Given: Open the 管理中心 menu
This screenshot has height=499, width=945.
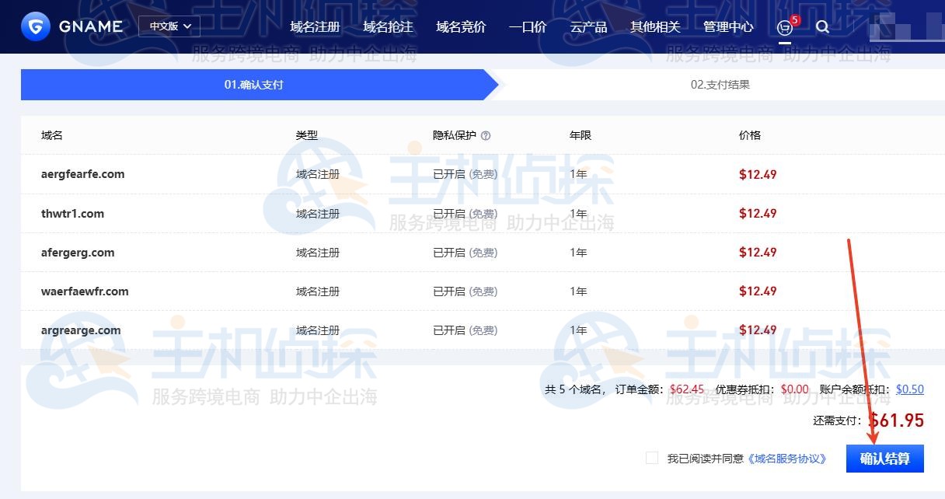Looking at the screenshot, I should [x=728, y=26].
